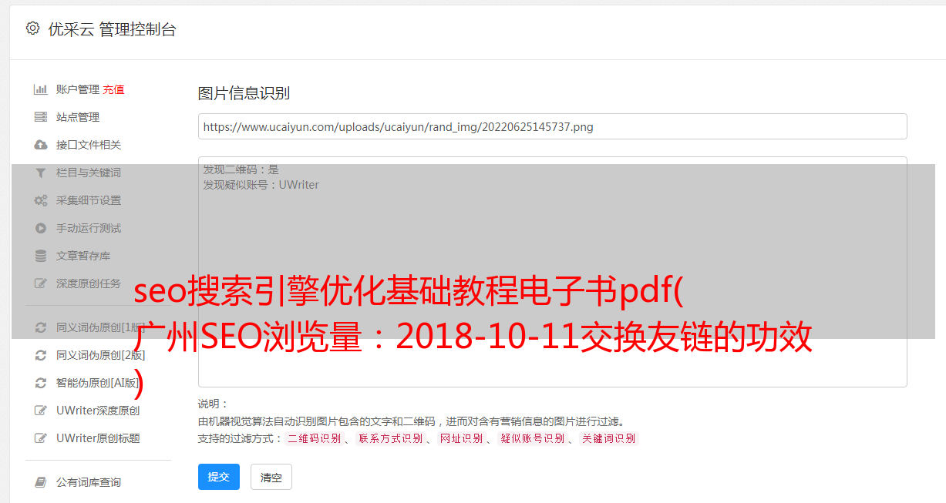The image size is (946, 503).
Task: Select 深度原创任务 in sidebar
Action: [89, 283]
